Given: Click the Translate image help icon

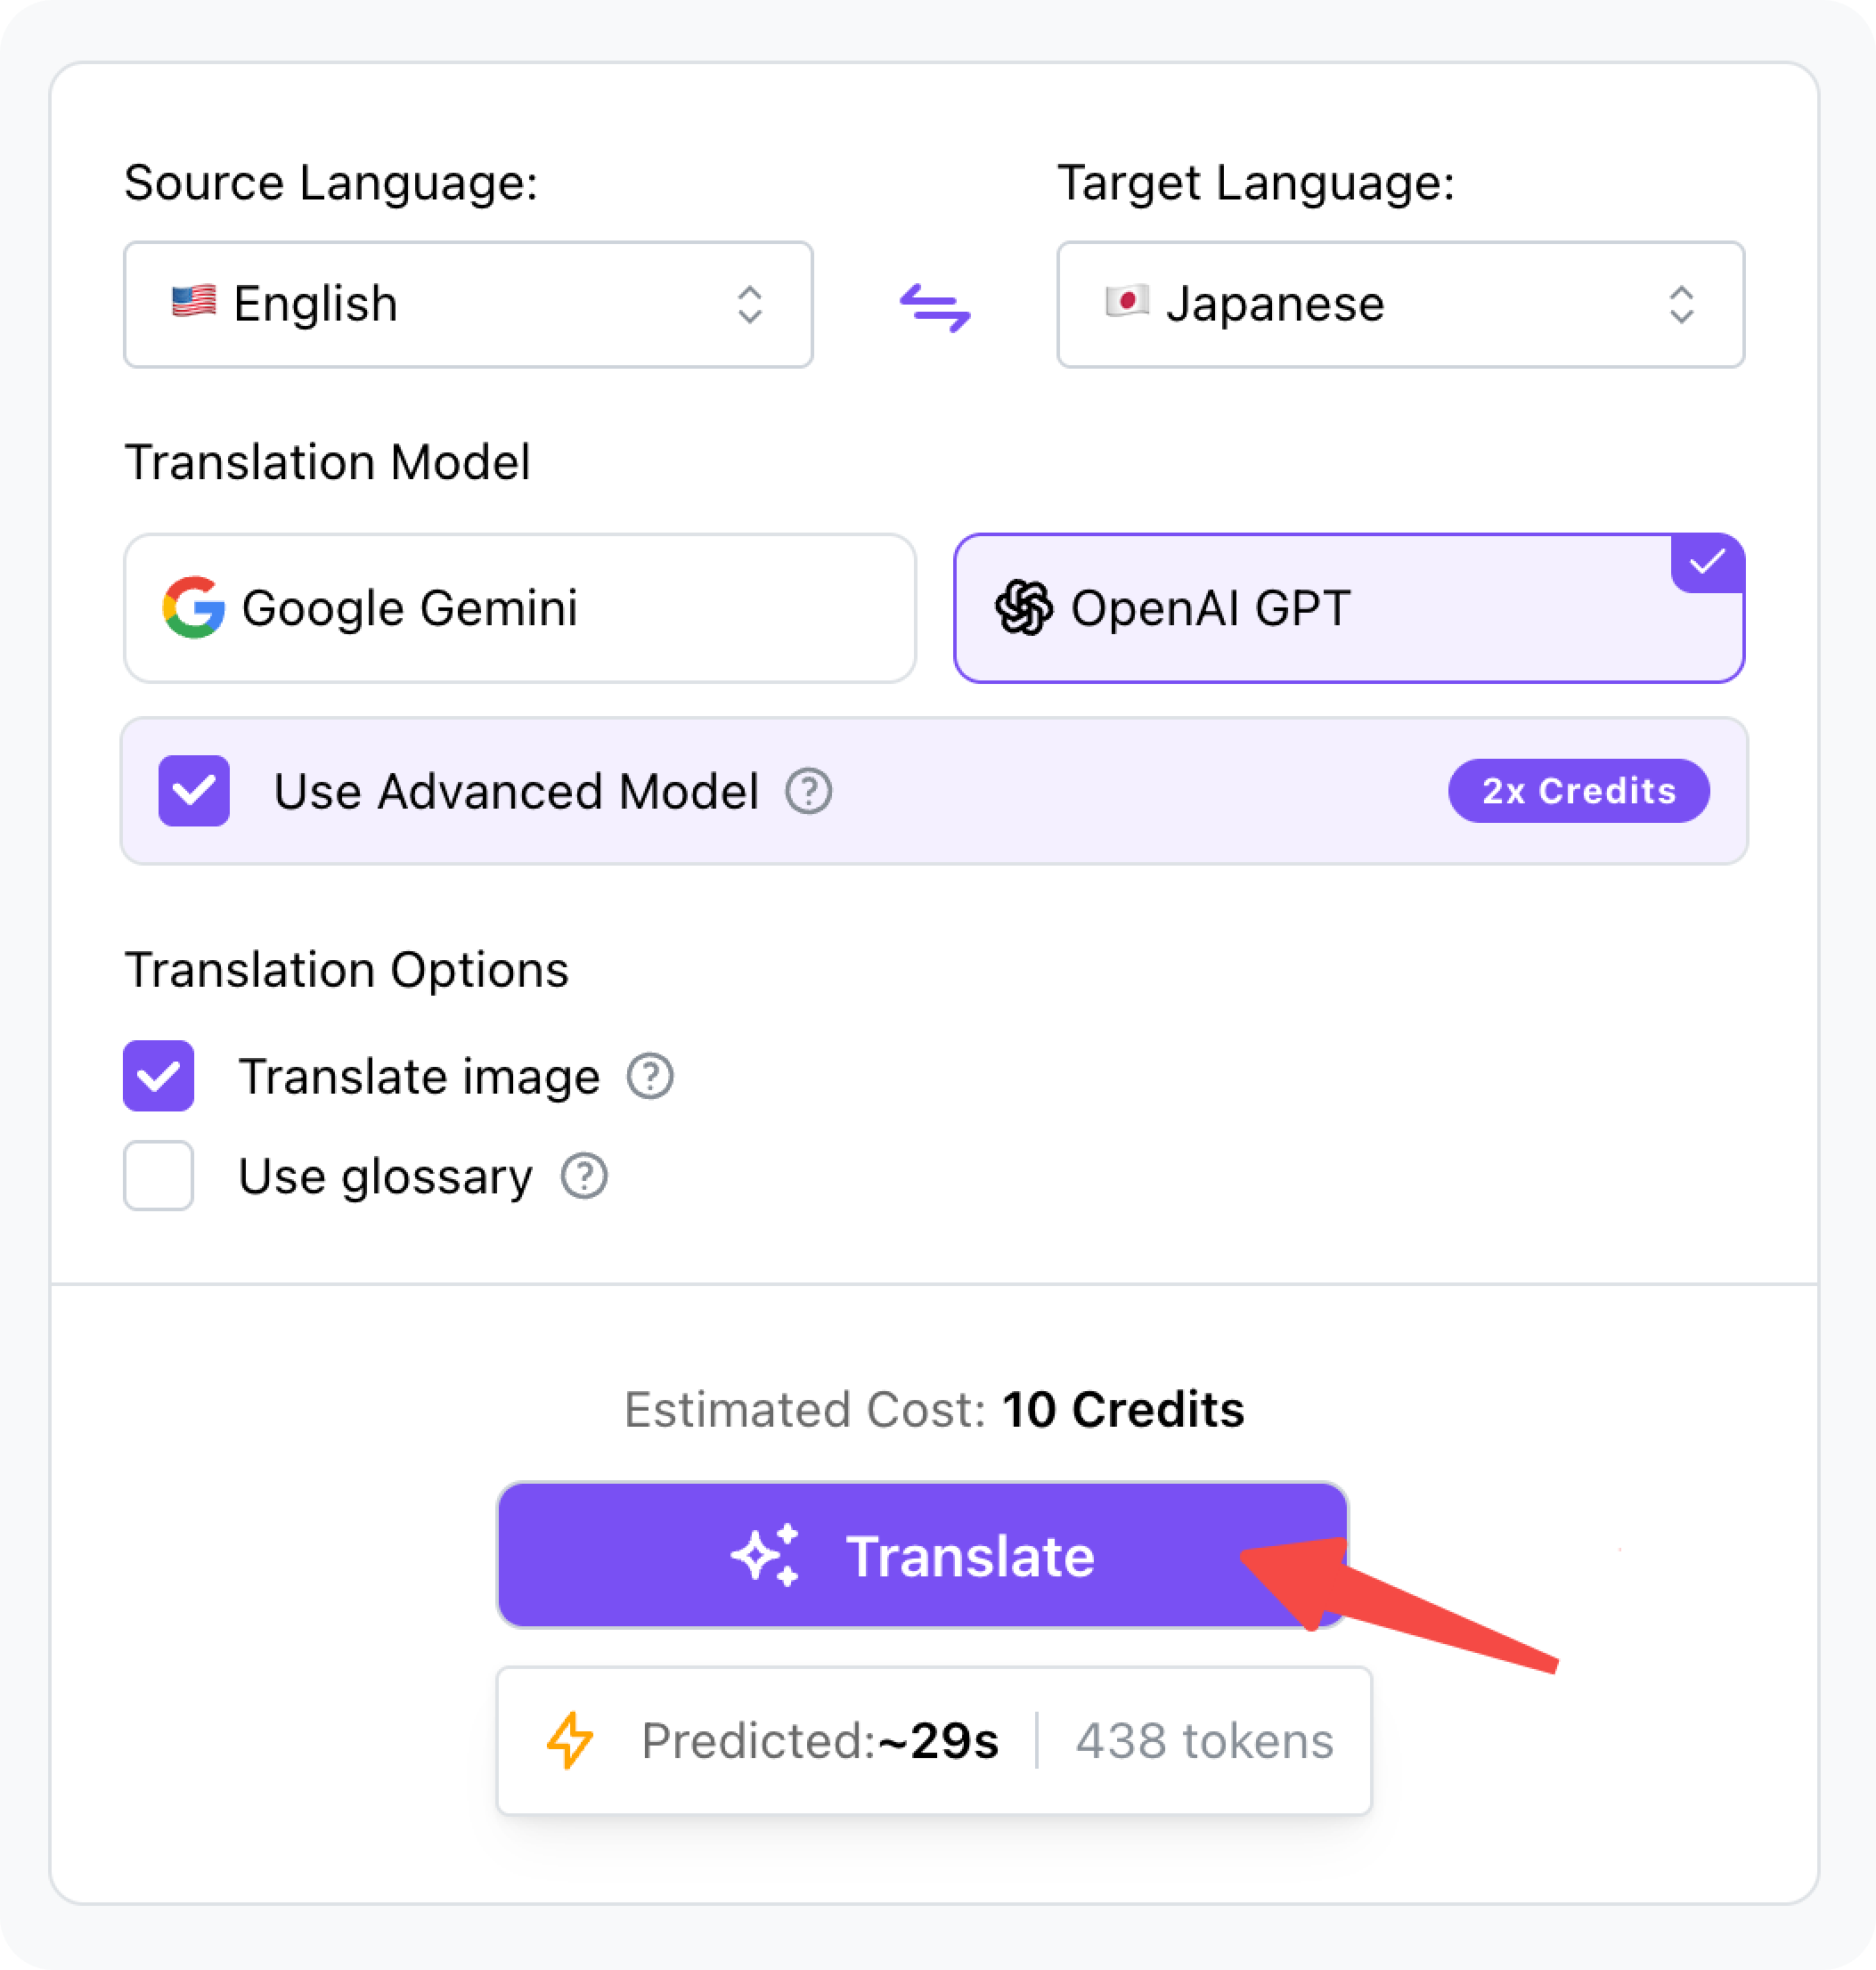Looking at the screenshot, I should point(650,1076).
